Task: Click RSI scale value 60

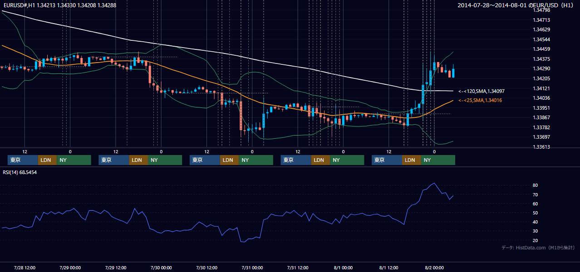Action: pyautogui.click(x=535, y=204)
